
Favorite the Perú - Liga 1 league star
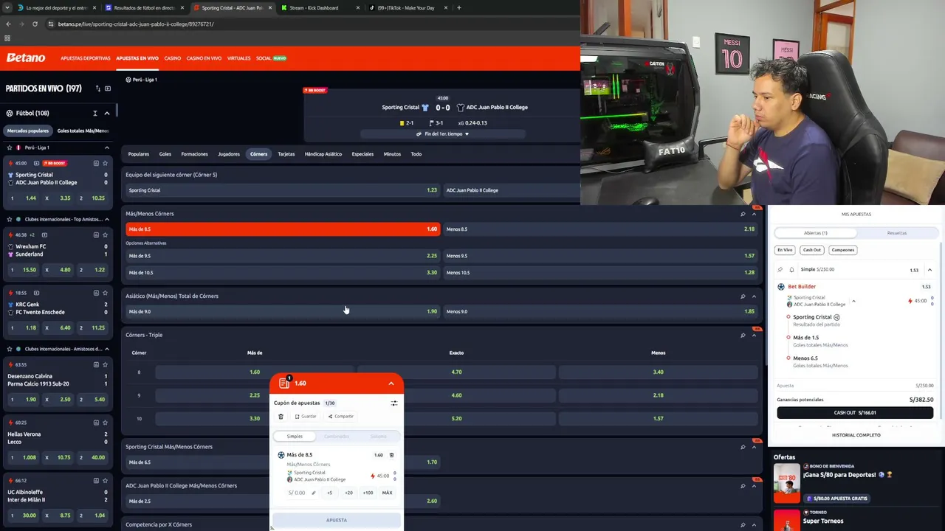(x=10, y=147)
